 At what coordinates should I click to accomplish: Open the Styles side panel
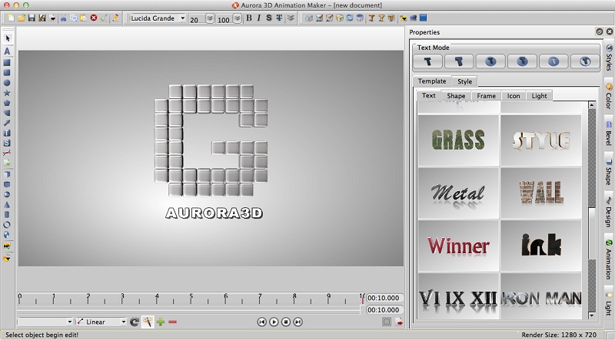609,58
